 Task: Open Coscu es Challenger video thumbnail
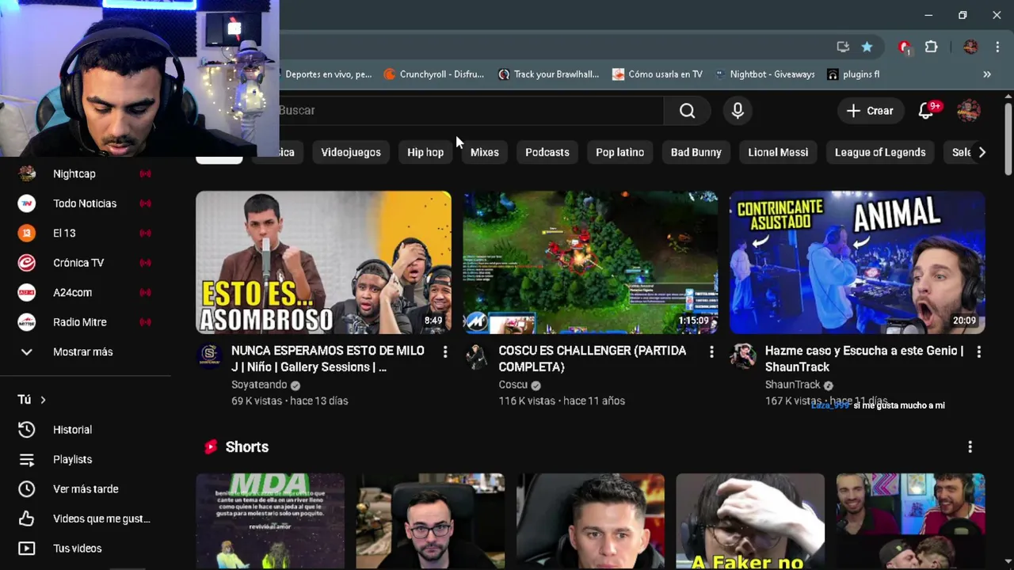(590, 262)
